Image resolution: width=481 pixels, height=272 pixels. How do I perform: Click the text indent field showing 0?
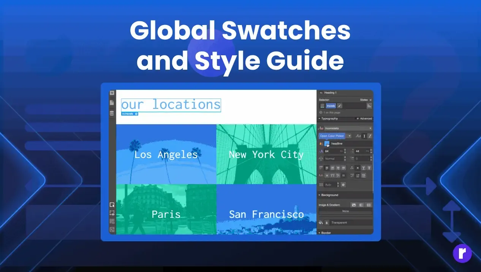coord(363,158)
